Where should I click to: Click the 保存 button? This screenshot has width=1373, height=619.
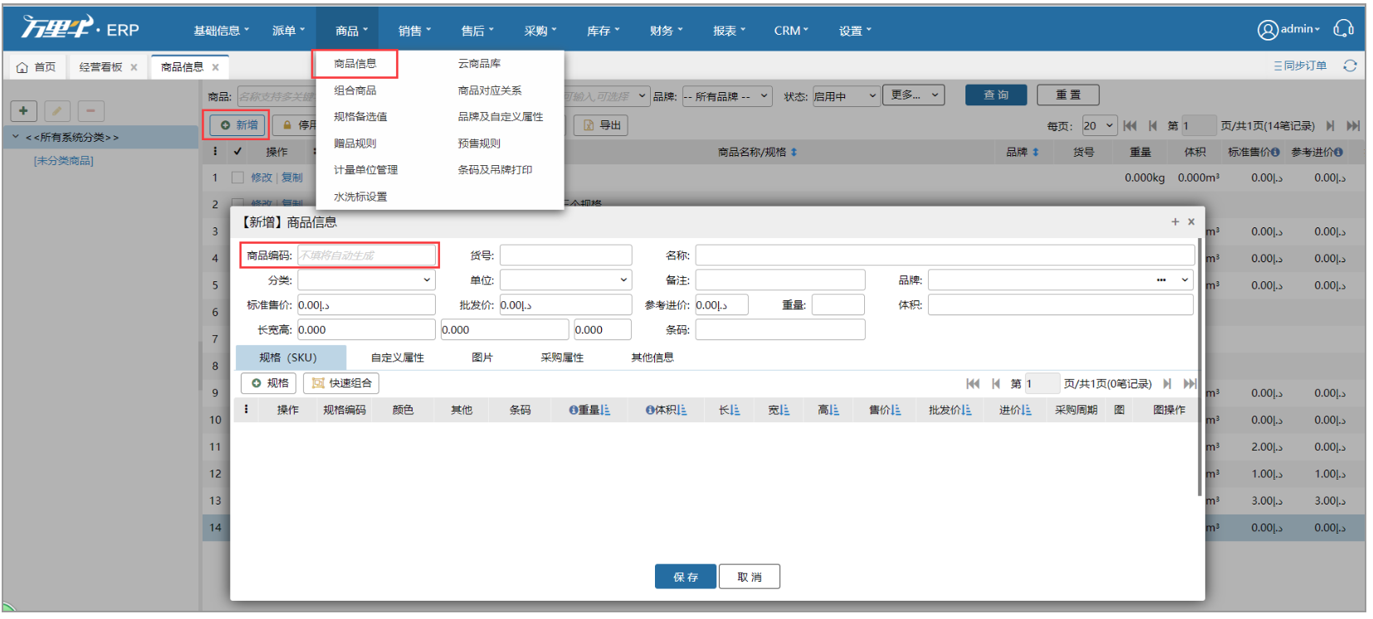pos(686,577)
